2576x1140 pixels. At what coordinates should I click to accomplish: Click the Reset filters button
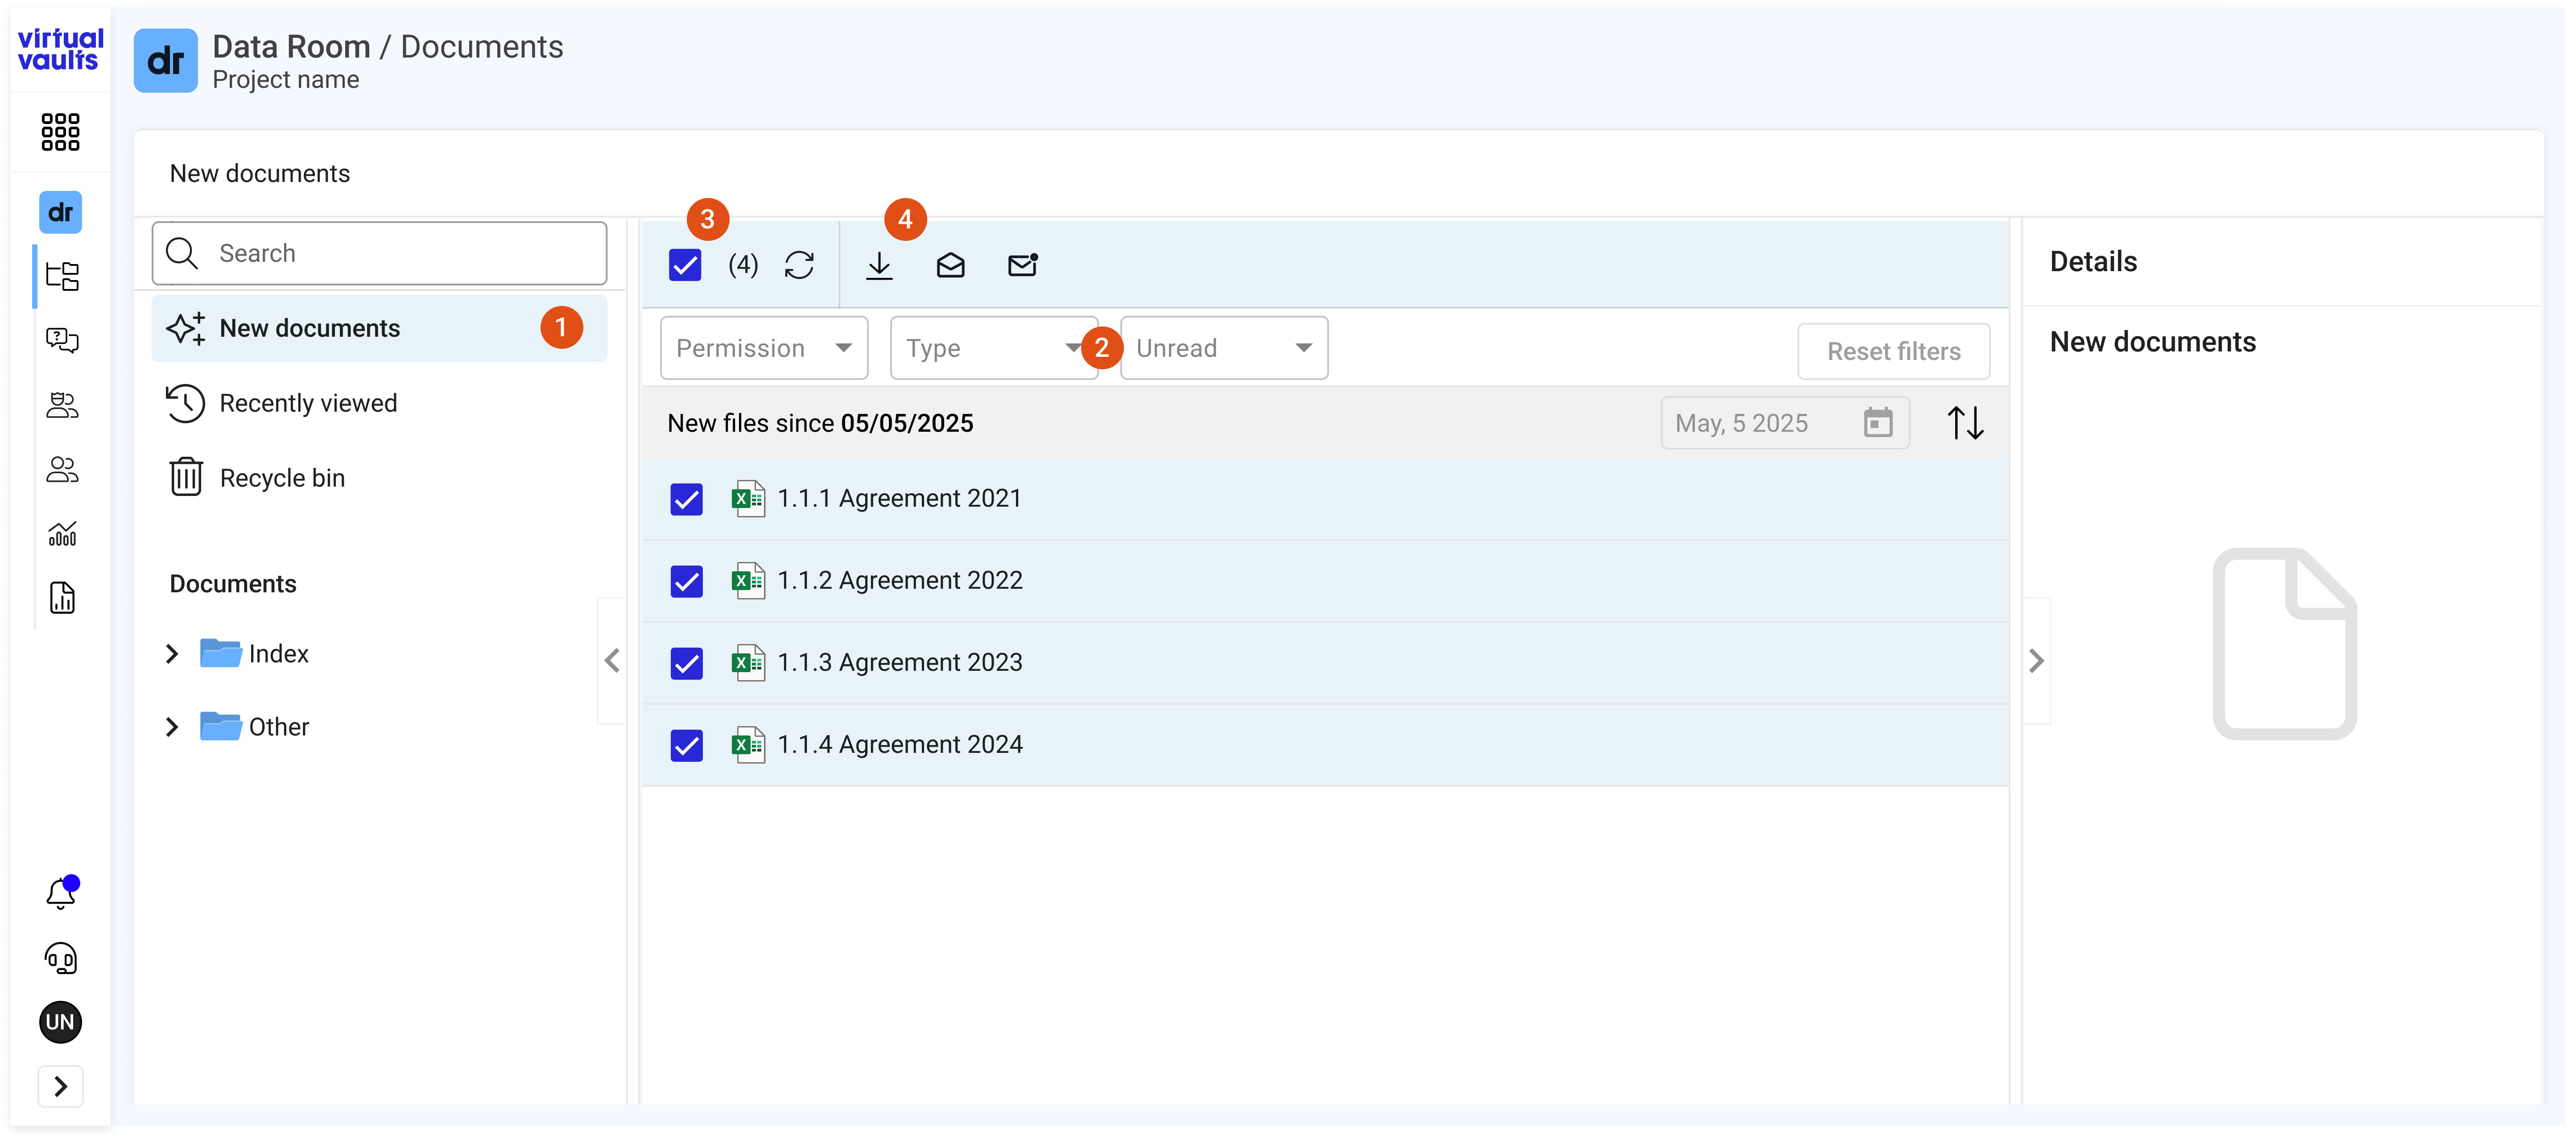click(x=1893, y=351)
